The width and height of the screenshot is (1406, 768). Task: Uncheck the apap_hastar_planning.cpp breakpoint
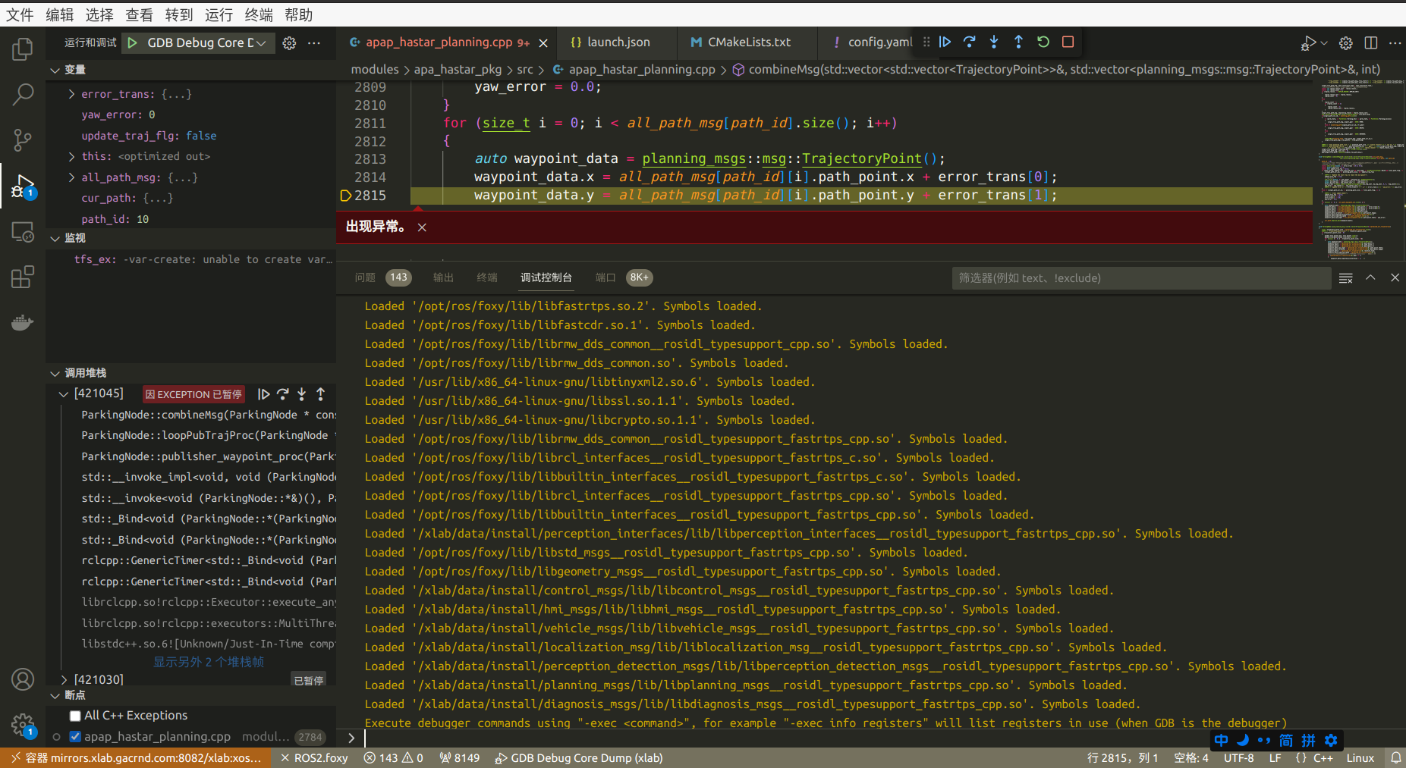pyautogui.click(x=74, y=736)
